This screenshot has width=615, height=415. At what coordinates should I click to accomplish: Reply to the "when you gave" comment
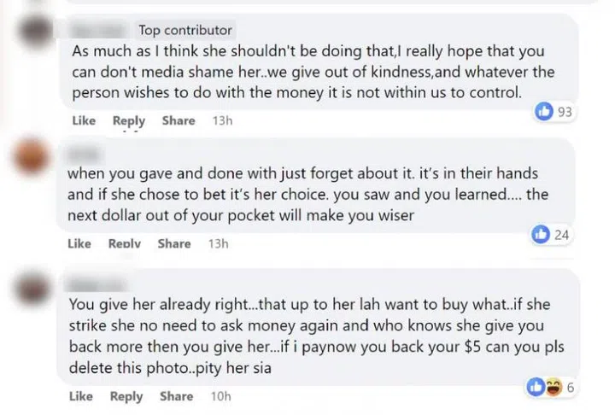(x=125, y=243)
